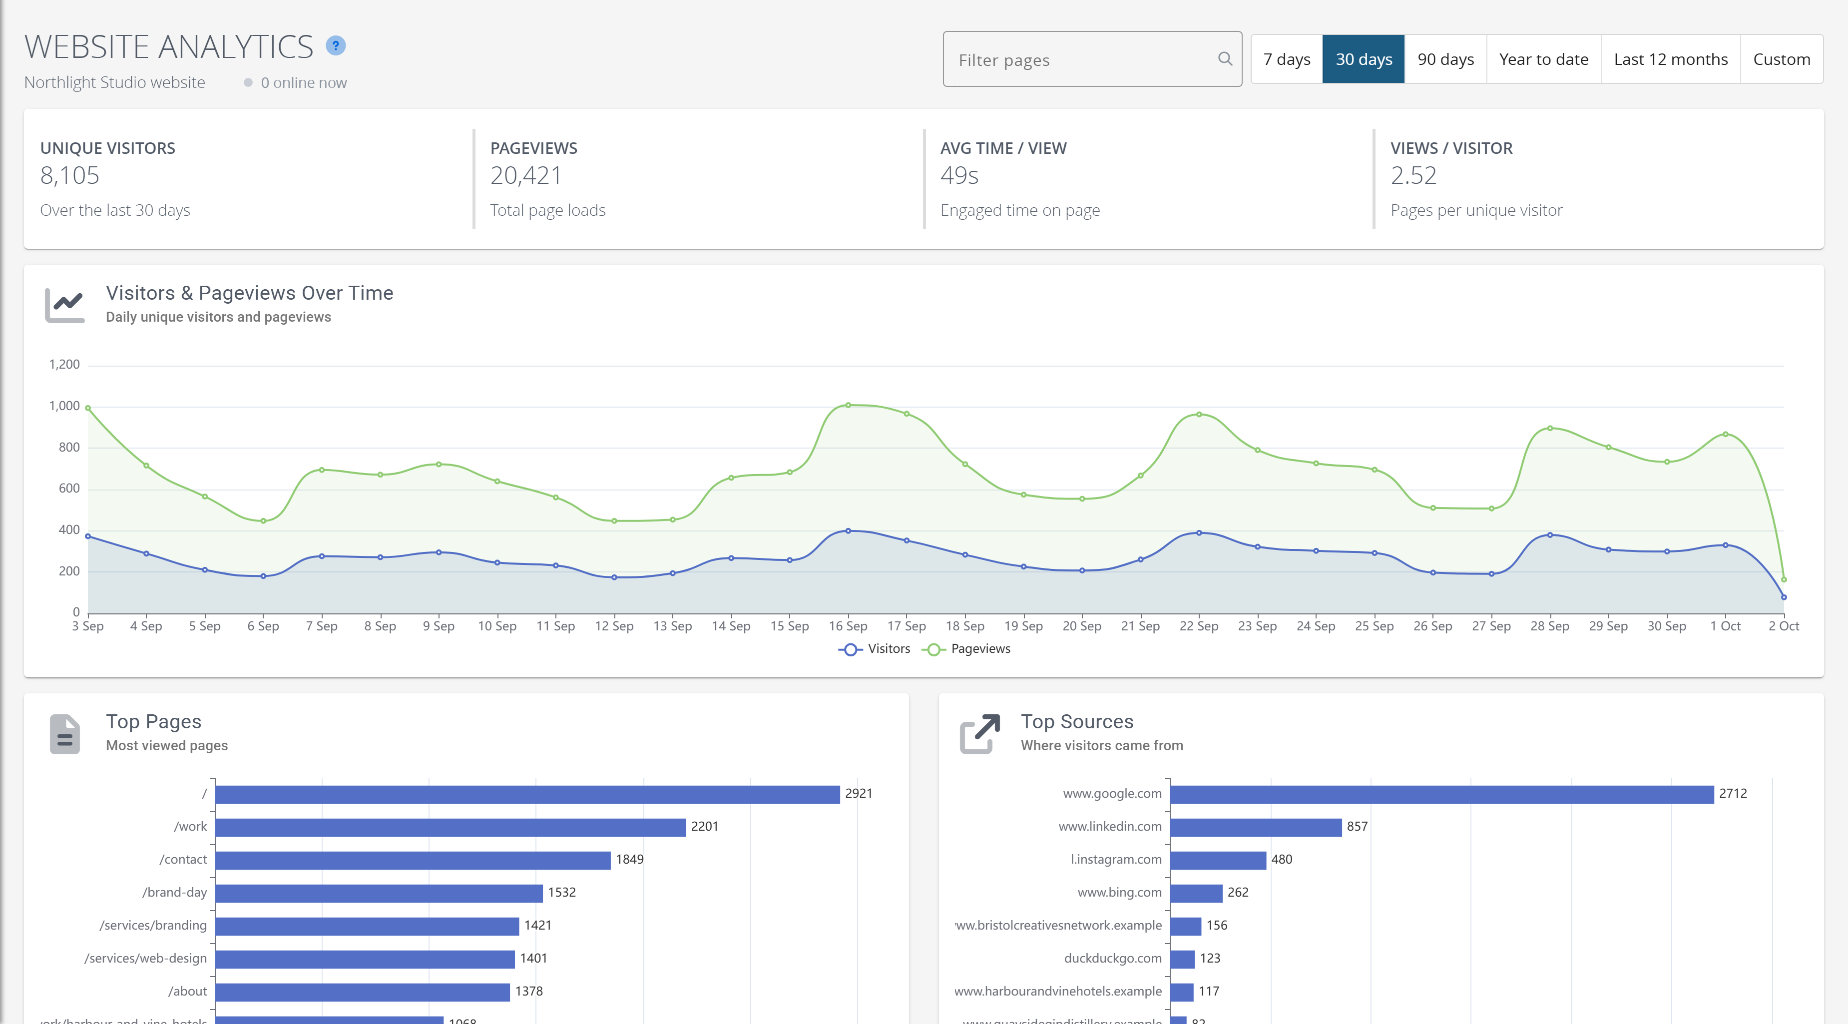The image size is (1848, 1024).
Task: Click the Pageviews 20,421 value
Action: 526,175
